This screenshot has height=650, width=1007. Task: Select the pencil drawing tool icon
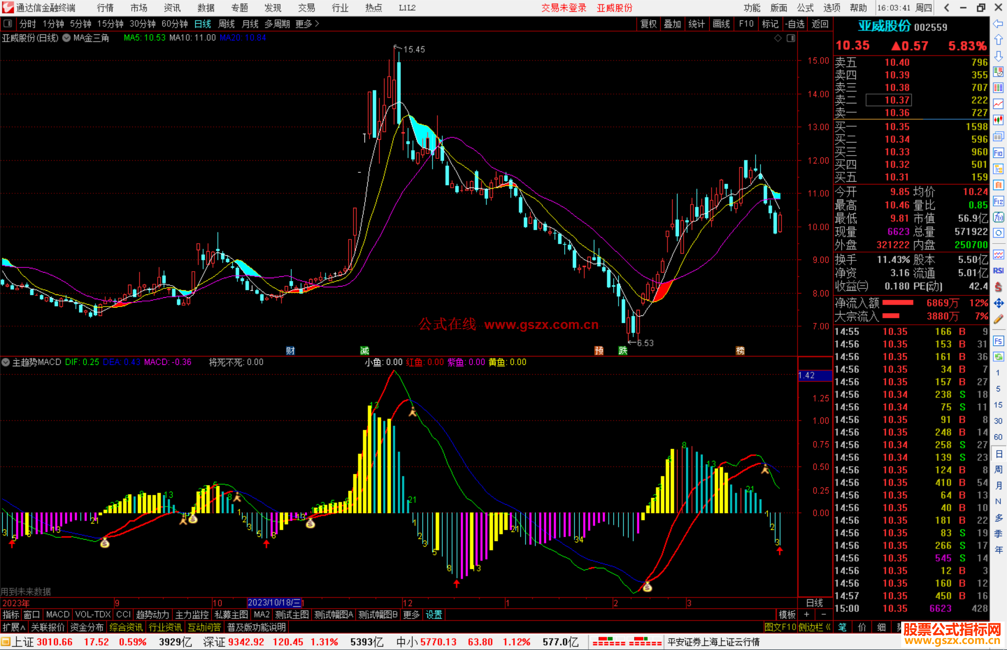click(x=998, y=320)
